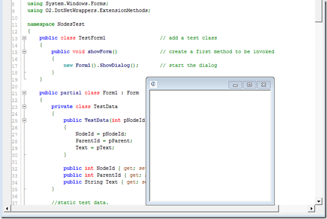Image resolution: width=327 pixels, height=219 pixels.
Task: Click the vertical scrollbar down arrow
Action: (319, 201)
